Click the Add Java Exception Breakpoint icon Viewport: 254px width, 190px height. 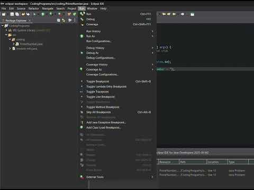pos(82,122)
